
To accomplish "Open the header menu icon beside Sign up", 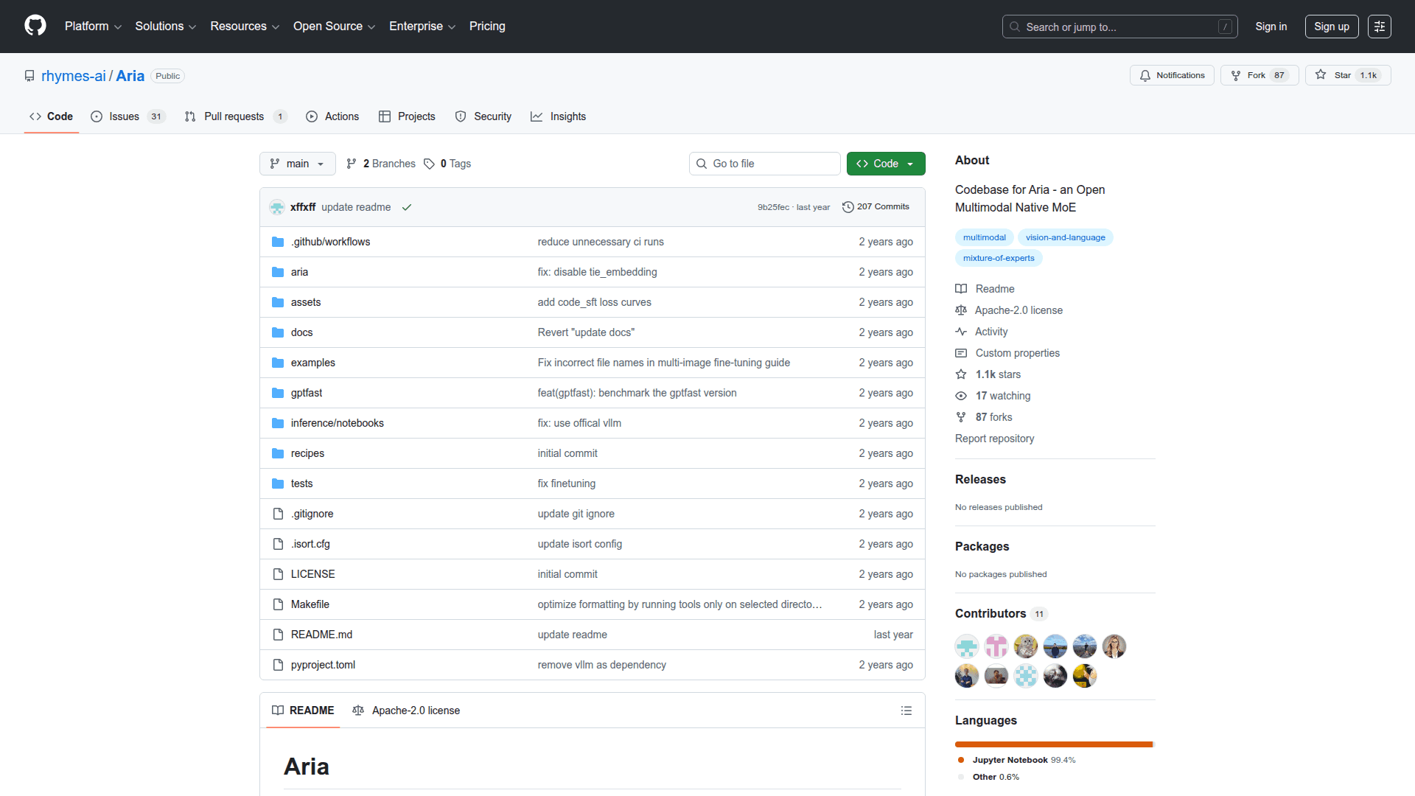I will click(1379, 27).
